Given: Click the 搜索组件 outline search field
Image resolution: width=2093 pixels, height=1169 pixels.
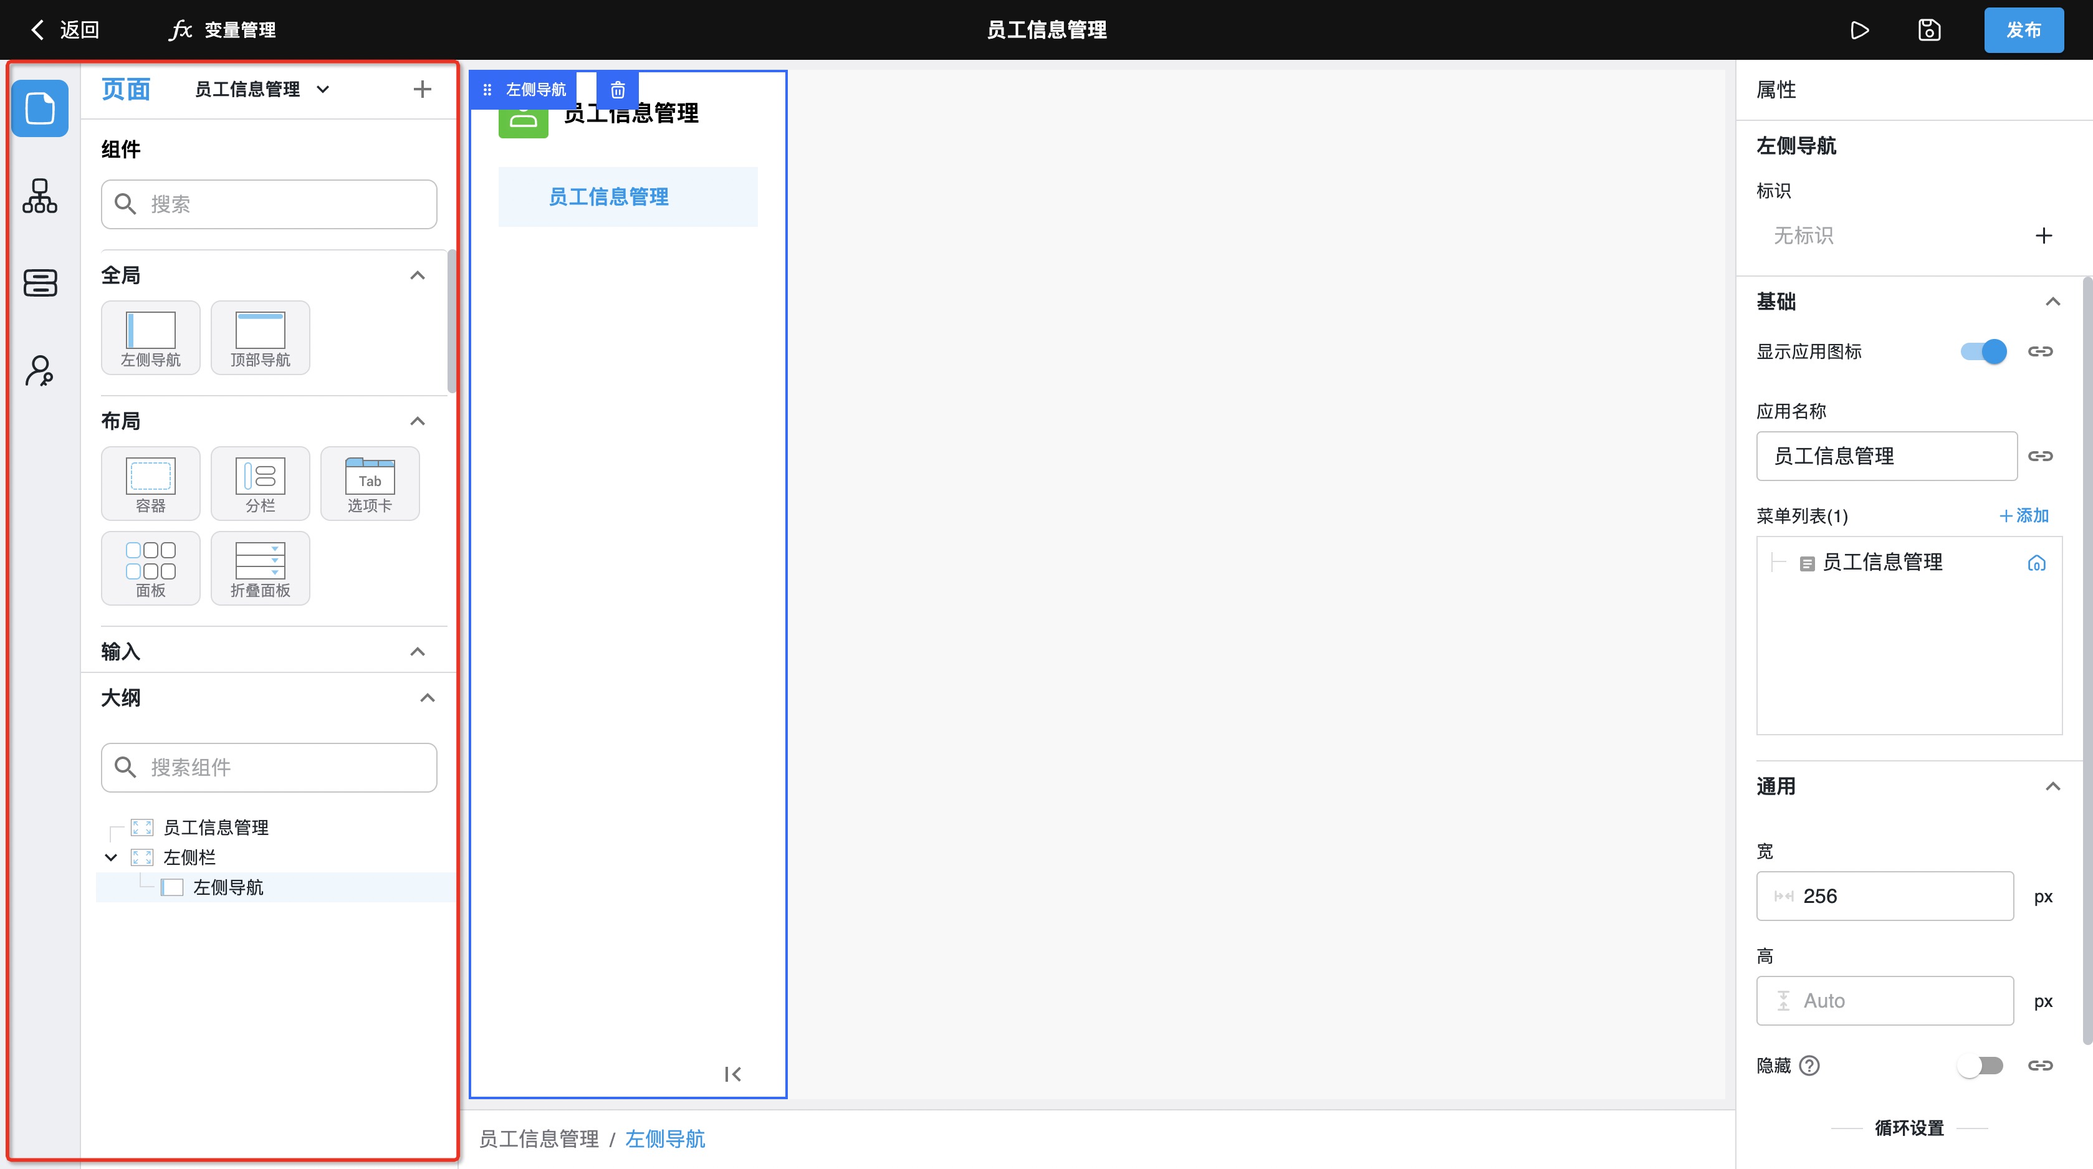Looking at the screenshot, I should tap(269, 767).
